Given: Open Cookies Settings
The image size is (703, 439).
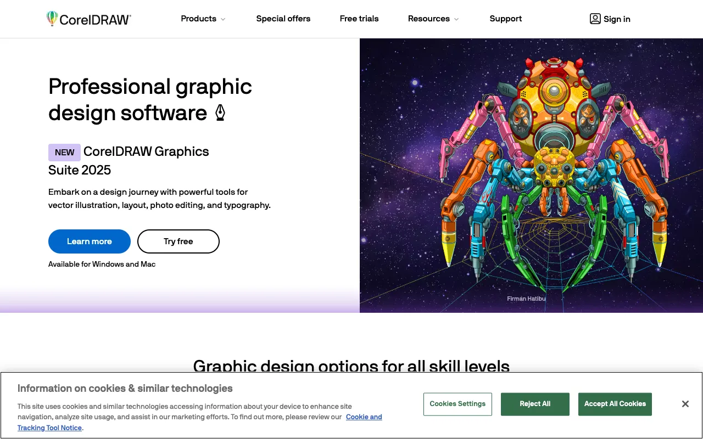Looking at the screenshot, I should pyautogui.click(x=457, y=404).
